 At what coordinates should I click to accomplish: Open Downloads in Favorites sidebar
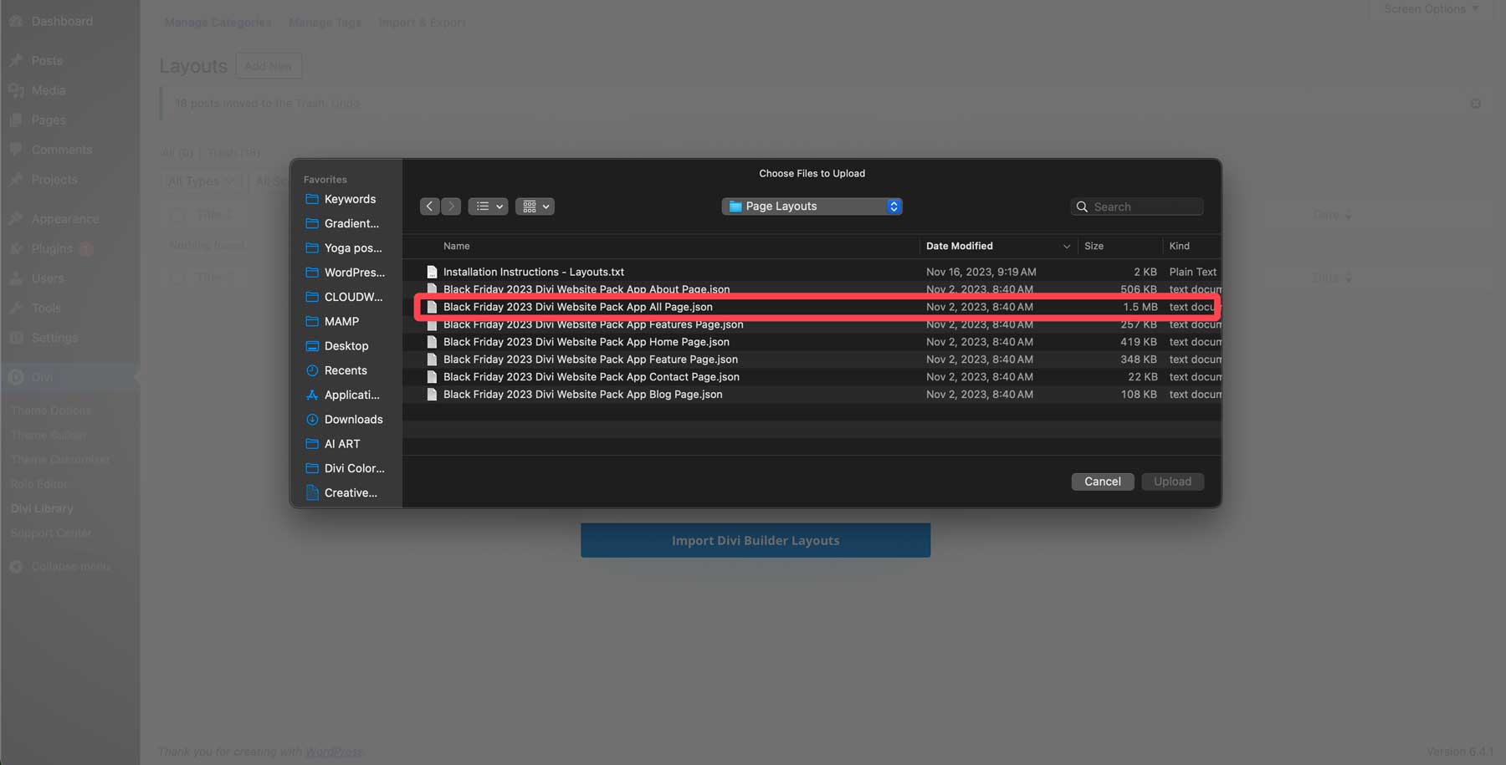point(344,420)
